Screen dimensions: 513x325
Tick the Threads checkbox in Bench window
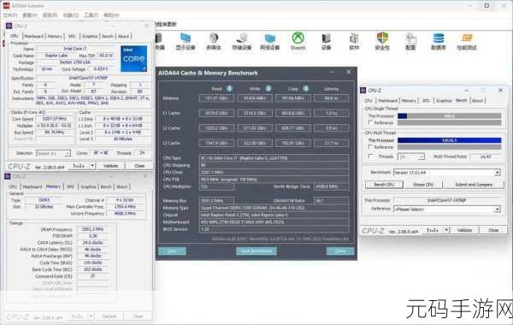[x=371, y=157]
